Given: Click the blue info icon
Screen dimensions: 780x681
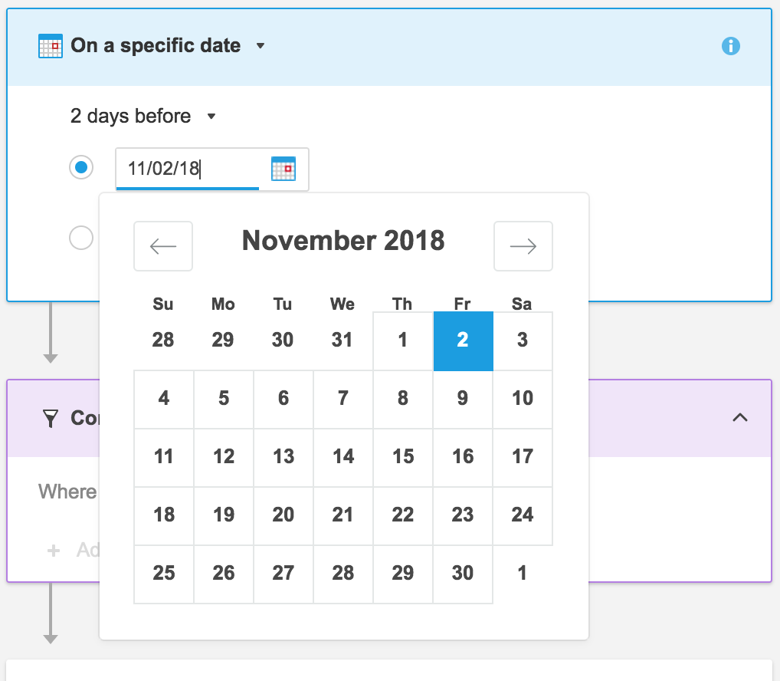Looking at the screenshot, I should 731,46.
